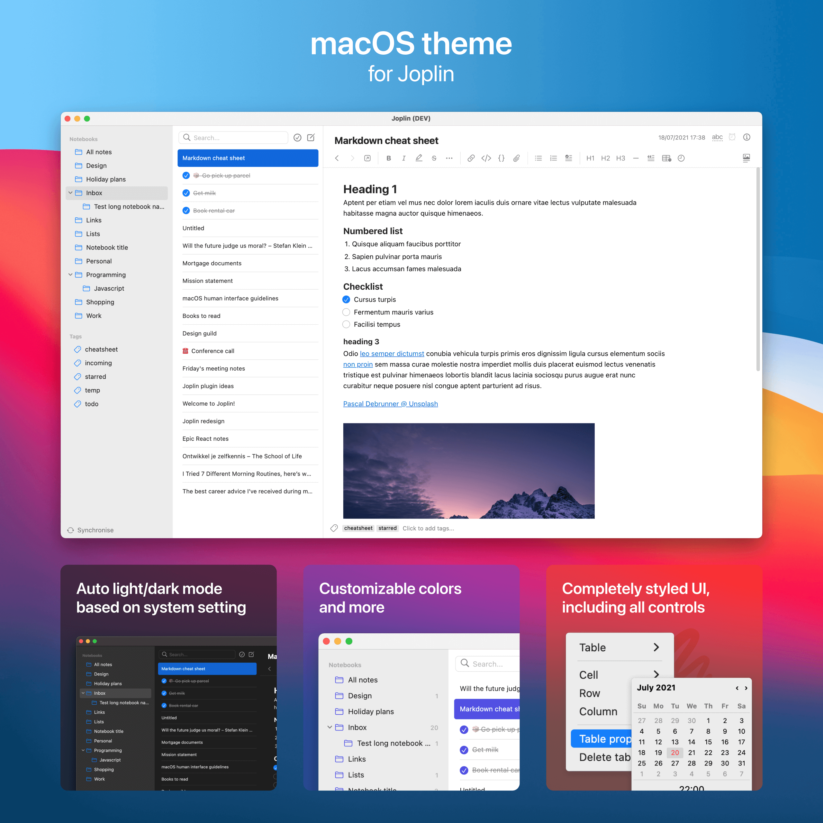Create new to-do with checkmark icon
This screenshot has height=823, width=823.
(x=297, y=138)
